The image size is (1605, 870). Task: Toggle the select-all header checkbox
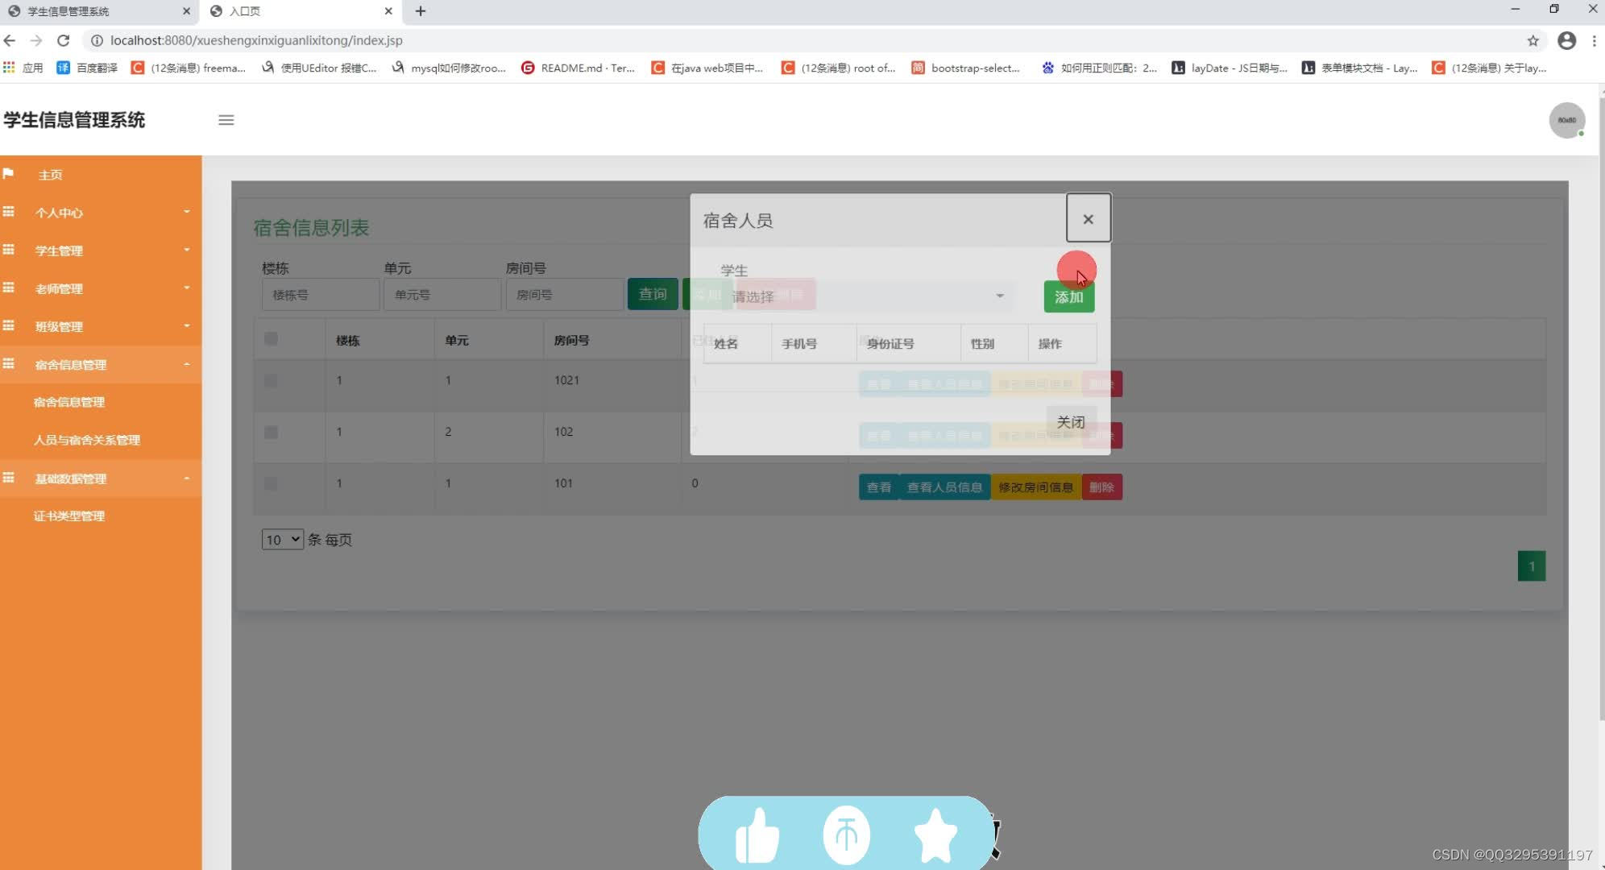pos(271,338)
